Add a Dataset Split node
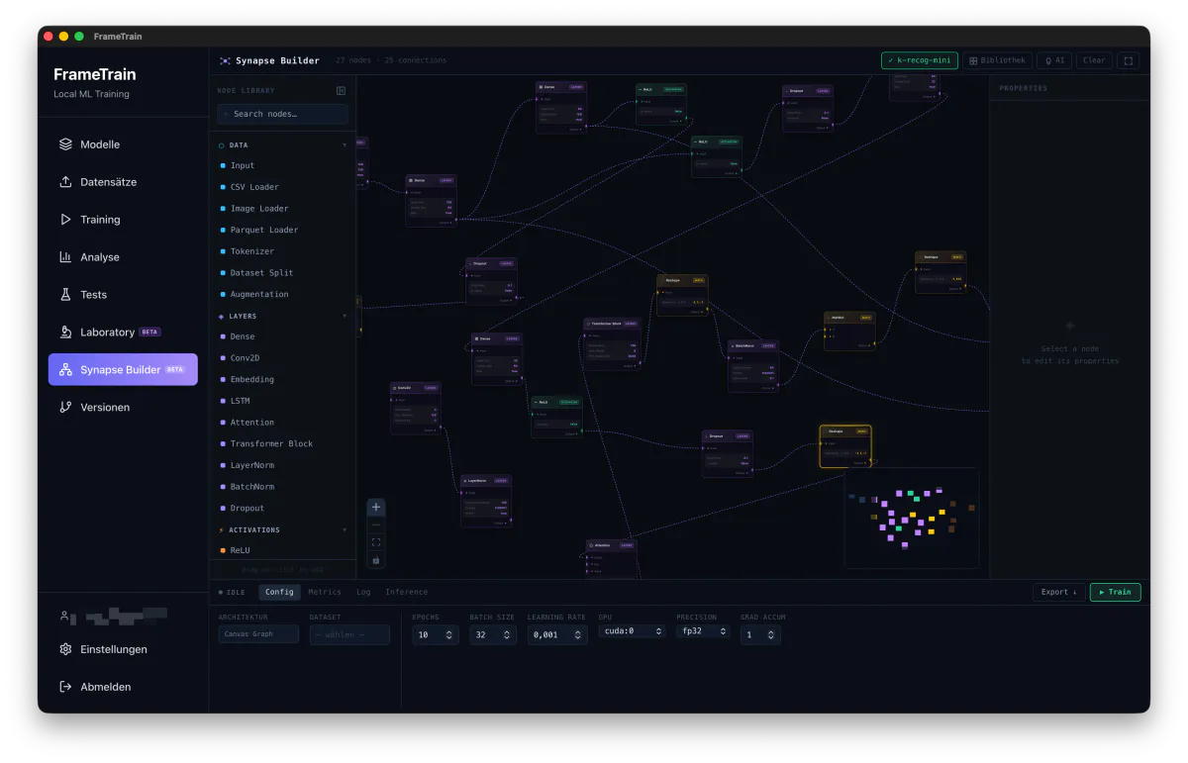The image size is (1188, 763). click(x=282, y=273)
